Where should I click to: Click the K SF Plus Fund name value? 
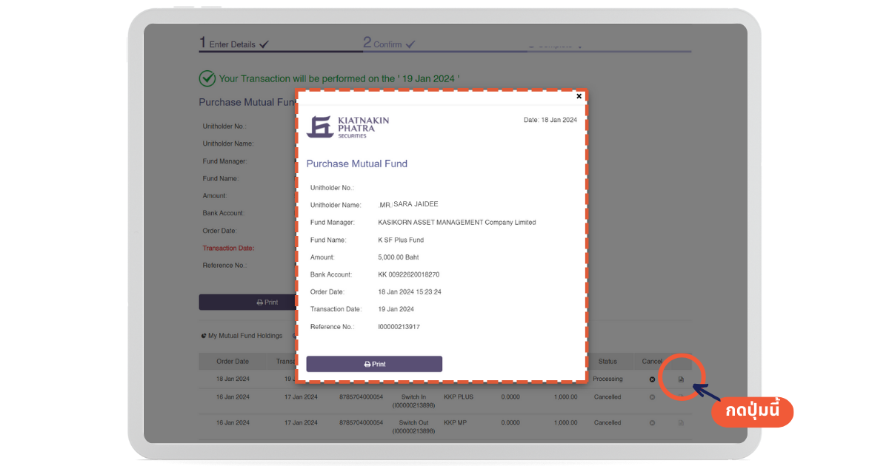pos(400,240)
